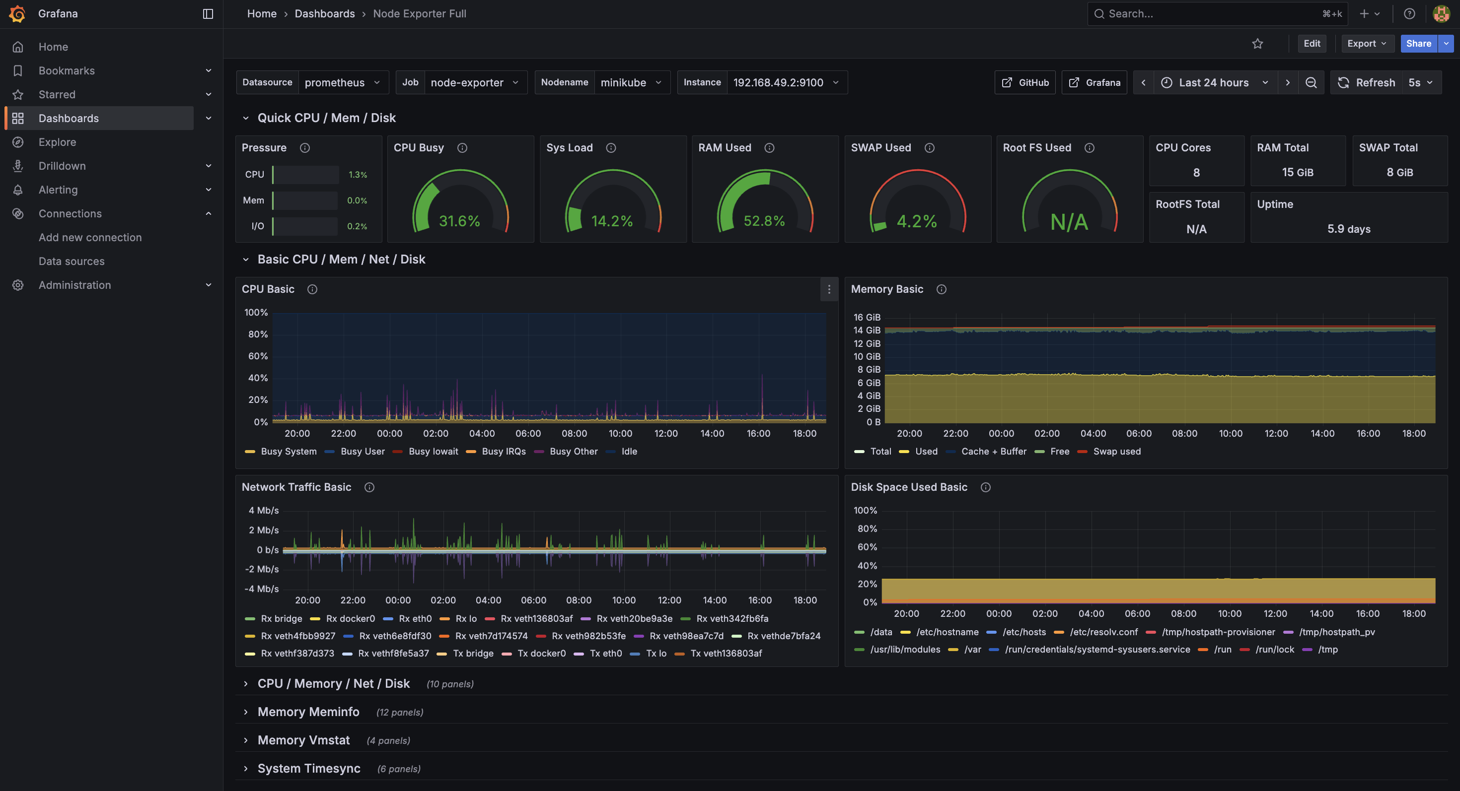Click the zoom out time range icon
The height and width of the screenshot is (791, 1460).
[1311, 83]
